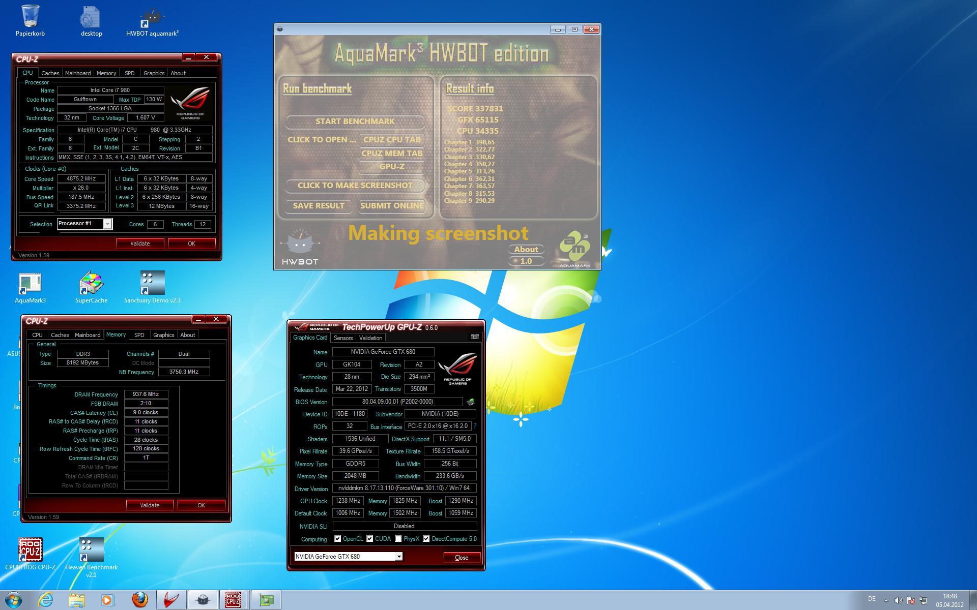977x610 pixels.
Task: Open About tab in top CPU-Z window
Action: [178, 73]
